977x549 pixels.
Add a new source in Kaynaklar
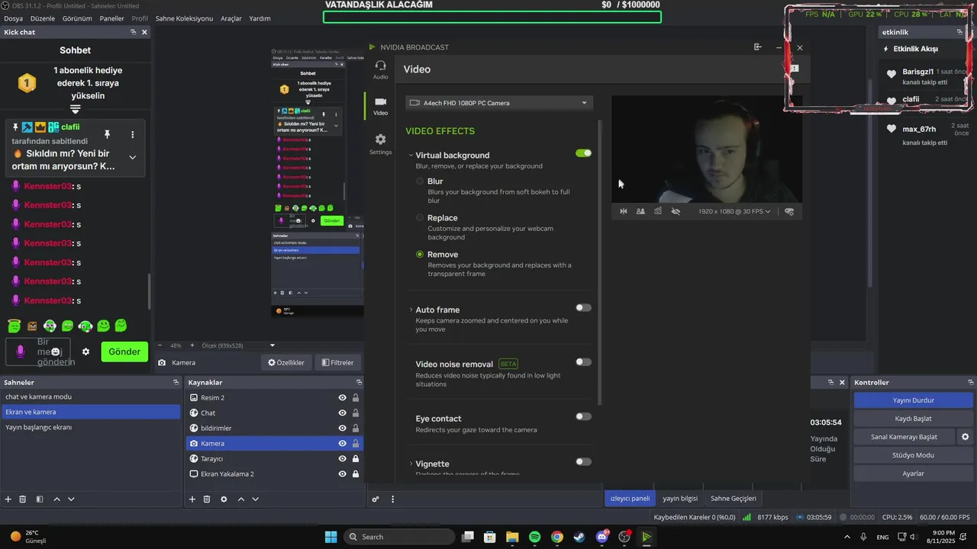point(192,499)
